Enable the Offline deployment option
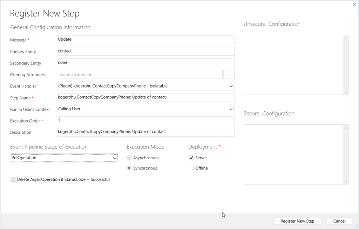Viewport: 359px width, 229px height. [191, 168]
